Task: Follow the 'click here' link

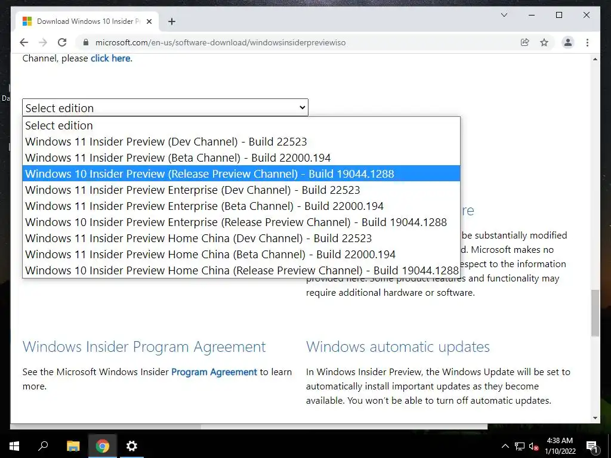Action: (x=110, y=58)
